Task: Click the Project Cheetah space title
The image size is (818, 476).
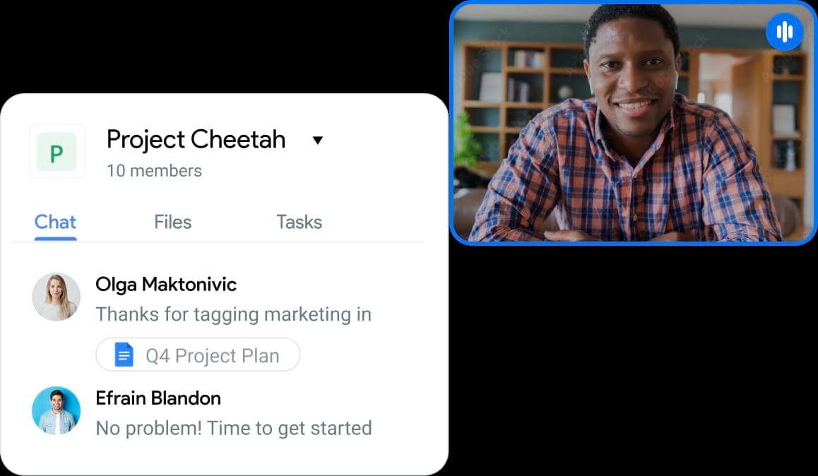Action: 196,140
